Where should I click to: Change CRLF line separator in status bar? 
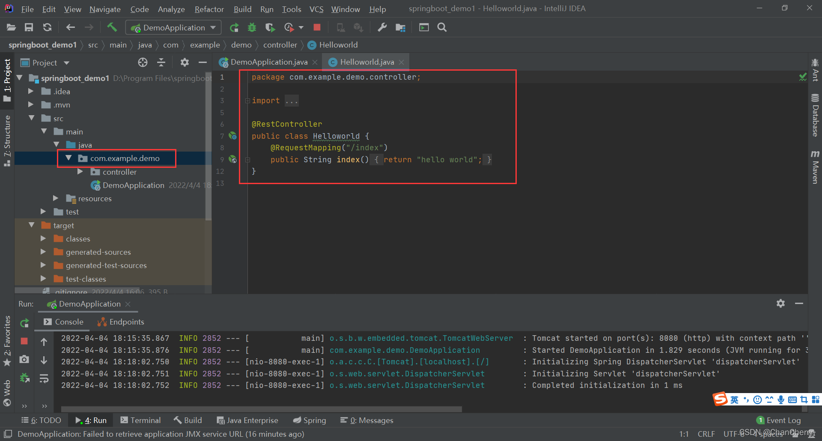pyautogui.click(x=706, y=434)
